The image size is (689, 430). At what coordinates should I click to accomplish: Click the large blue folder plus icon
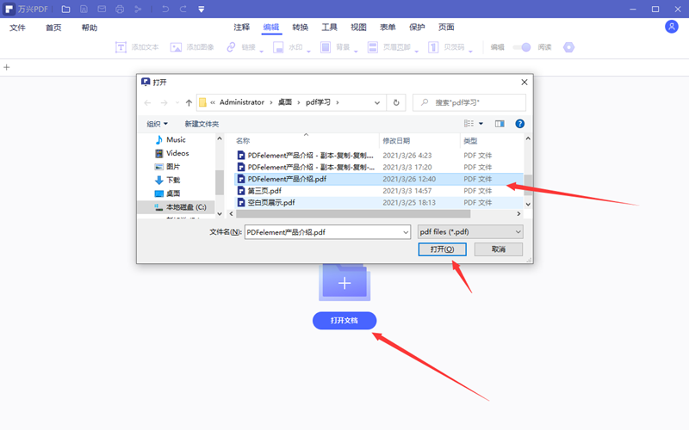pos(344,282)
